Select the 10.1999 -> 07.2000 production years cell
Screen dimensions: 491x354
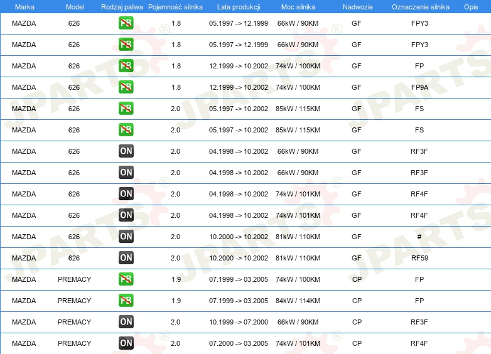click(239, 322)
